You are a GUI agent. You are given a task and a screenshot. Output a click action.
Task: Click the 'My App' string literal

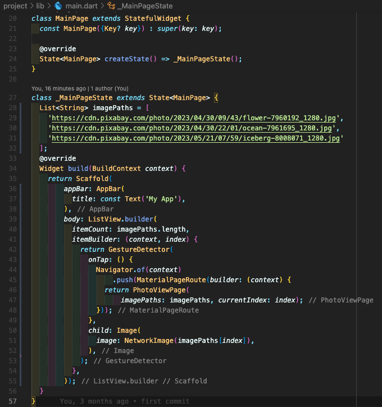pyautogui.click(x=161, y=199)
